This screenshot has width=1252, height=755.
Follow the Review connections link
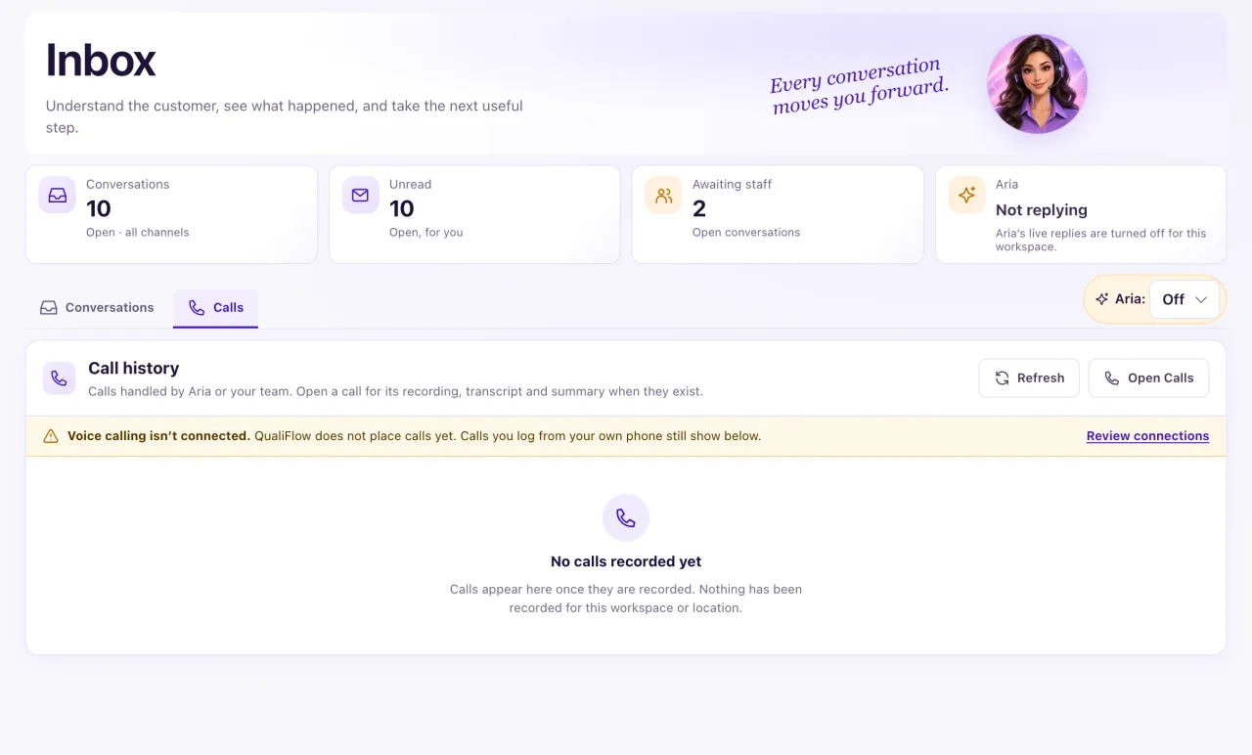(x=1147, y=436)
